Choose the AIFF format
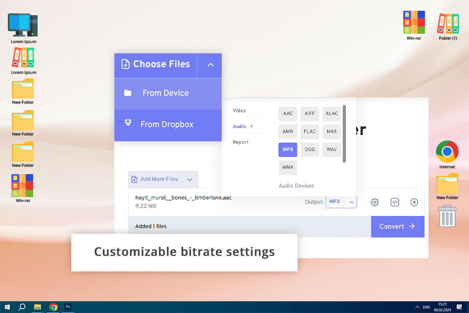Viewport: 469px width, 313px height. (310, 114)
